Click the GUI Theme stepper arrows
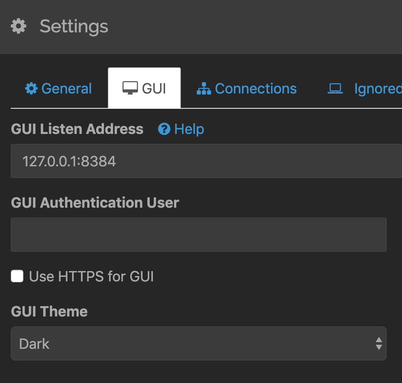The image size is (402, 383). pos(380,343)
